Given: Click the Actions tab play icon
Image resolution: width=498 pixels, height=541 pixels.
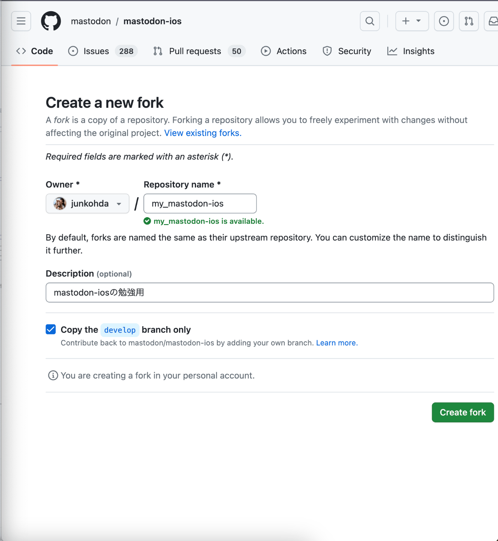Looking at the screenshot, I should [266, 51].
